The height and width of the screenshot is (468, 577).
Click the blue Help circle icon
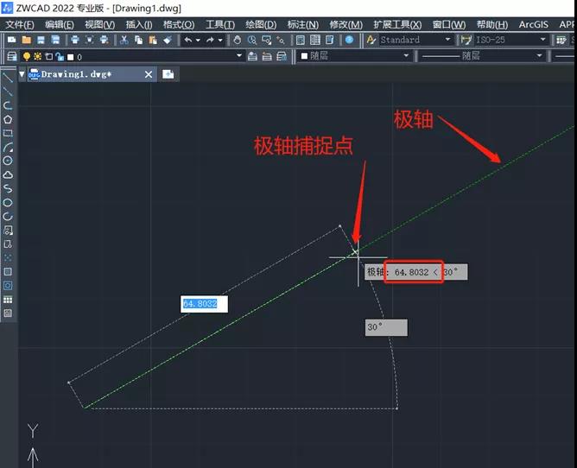[x=349, y=40]
